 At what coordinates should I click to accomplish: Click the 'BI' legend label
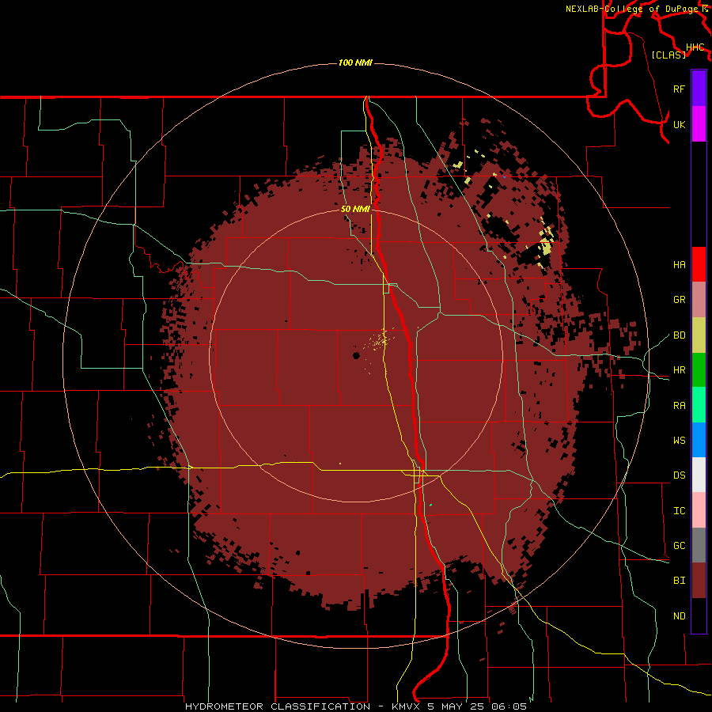tap(679, 581)
